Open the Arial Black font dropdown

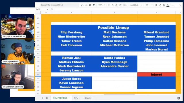tap(136, 5)
